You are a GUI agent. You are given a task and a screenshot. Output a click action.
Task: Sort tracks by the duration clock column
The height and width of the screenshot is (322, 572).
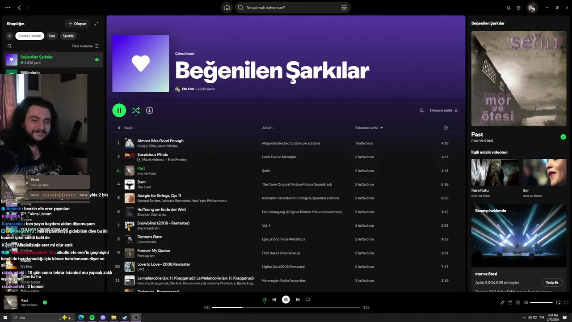coord(446,128)
